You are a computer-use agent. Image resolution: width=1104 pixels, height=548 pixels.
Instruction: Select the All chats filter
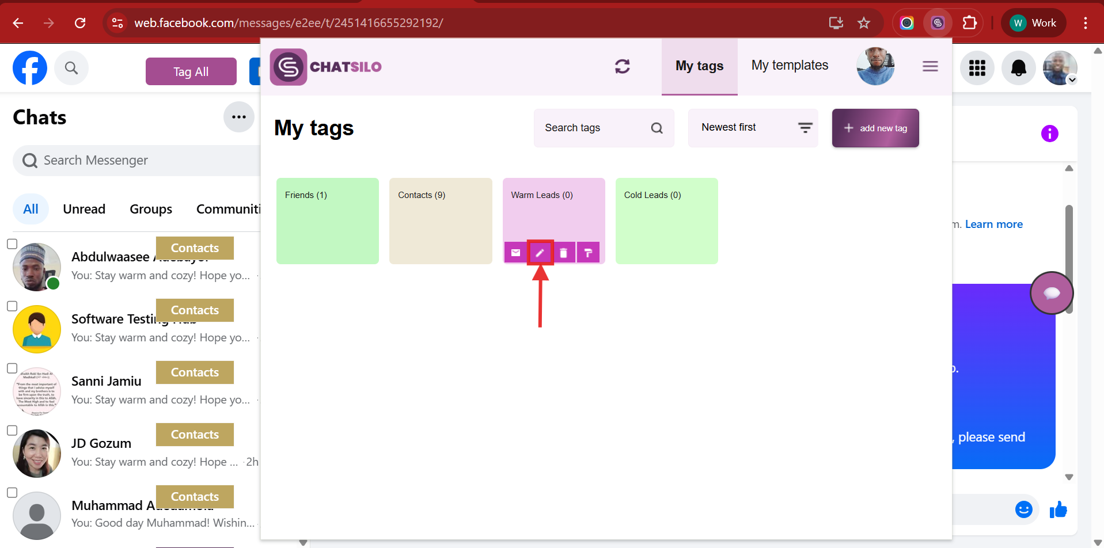tap(31, 209)
